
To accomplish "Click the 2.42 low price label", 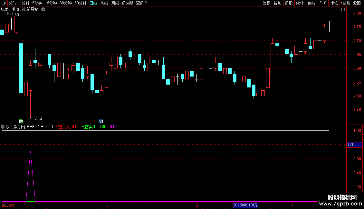I will tap(38, 118).
